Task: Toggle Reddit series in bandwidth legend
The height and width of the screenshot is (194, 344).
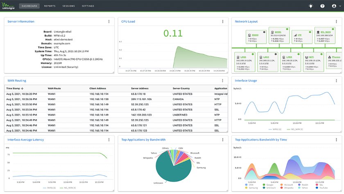Action: pyautogui.click(x=303, y=185)
